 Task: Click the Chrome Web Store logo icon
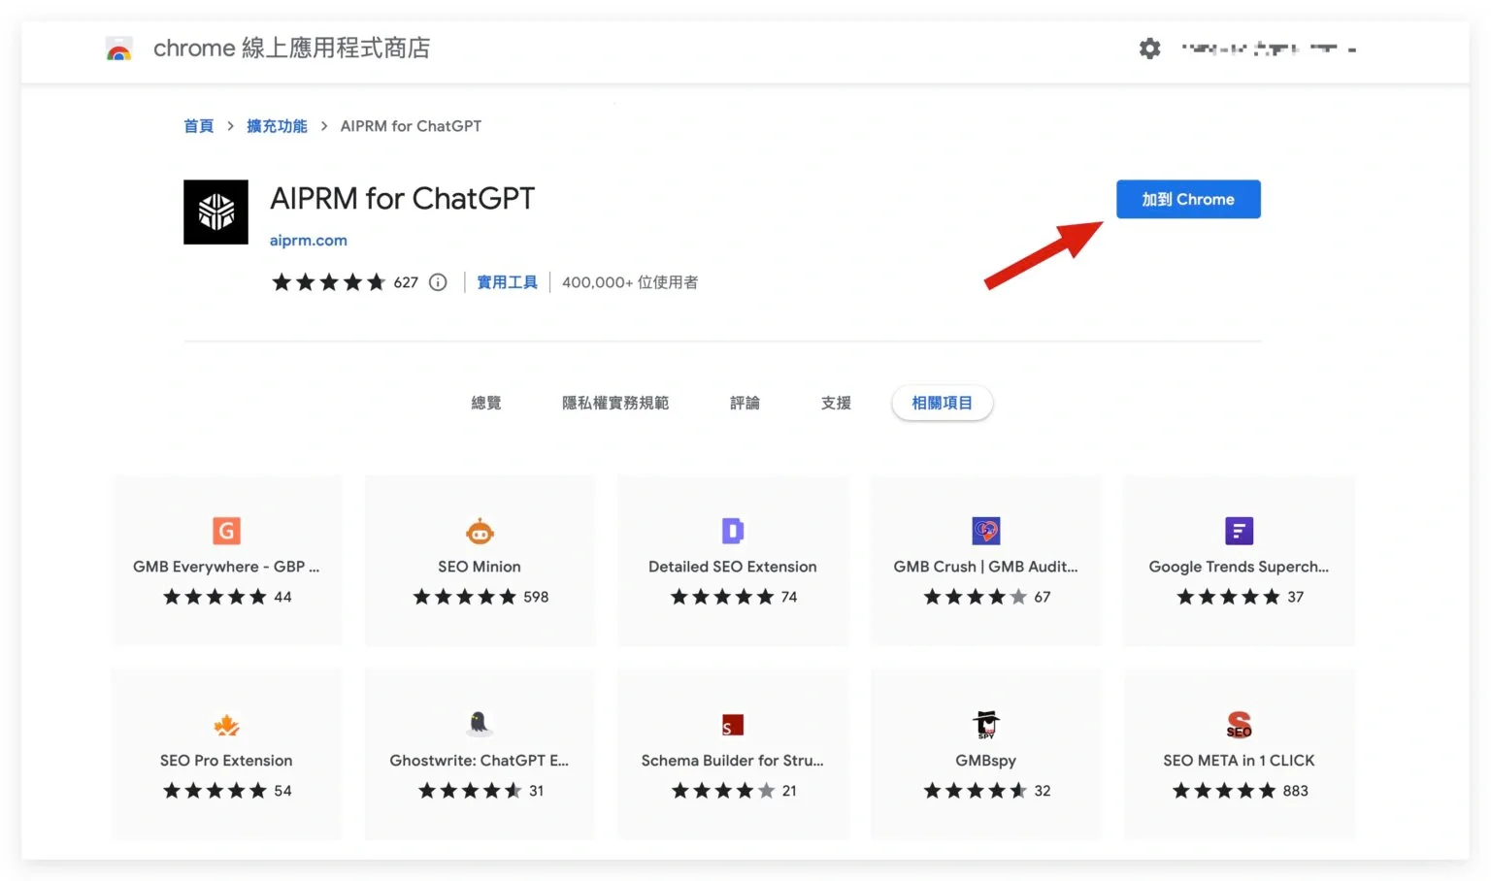pos(118,49)
